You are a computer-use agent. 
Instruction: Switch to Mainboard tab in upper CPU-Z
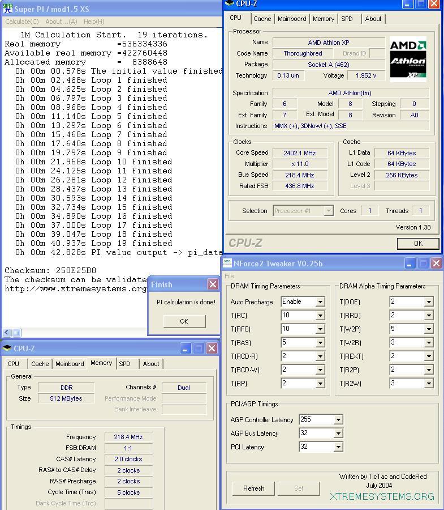pos(292,19)
